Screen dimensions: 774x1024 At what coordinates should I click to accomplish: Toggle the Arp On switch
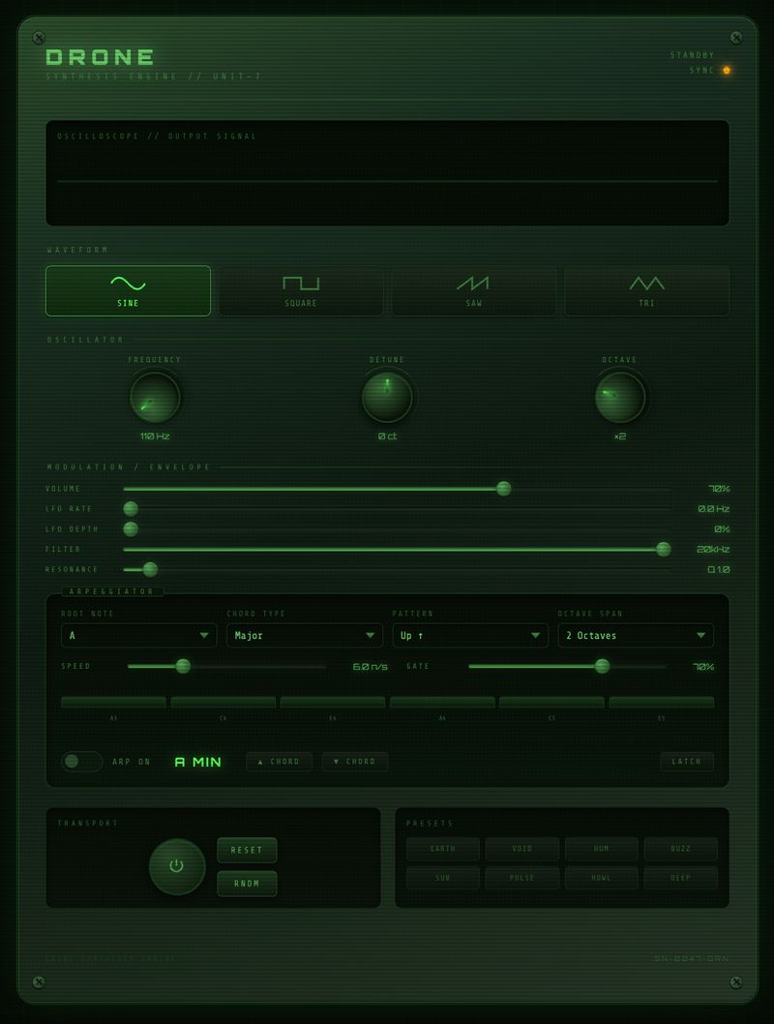tap(82, 762)
